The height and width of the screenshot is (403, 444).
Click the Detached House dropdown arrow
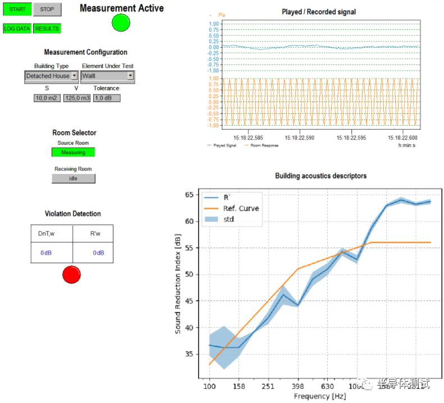click(x=75, y=76)
